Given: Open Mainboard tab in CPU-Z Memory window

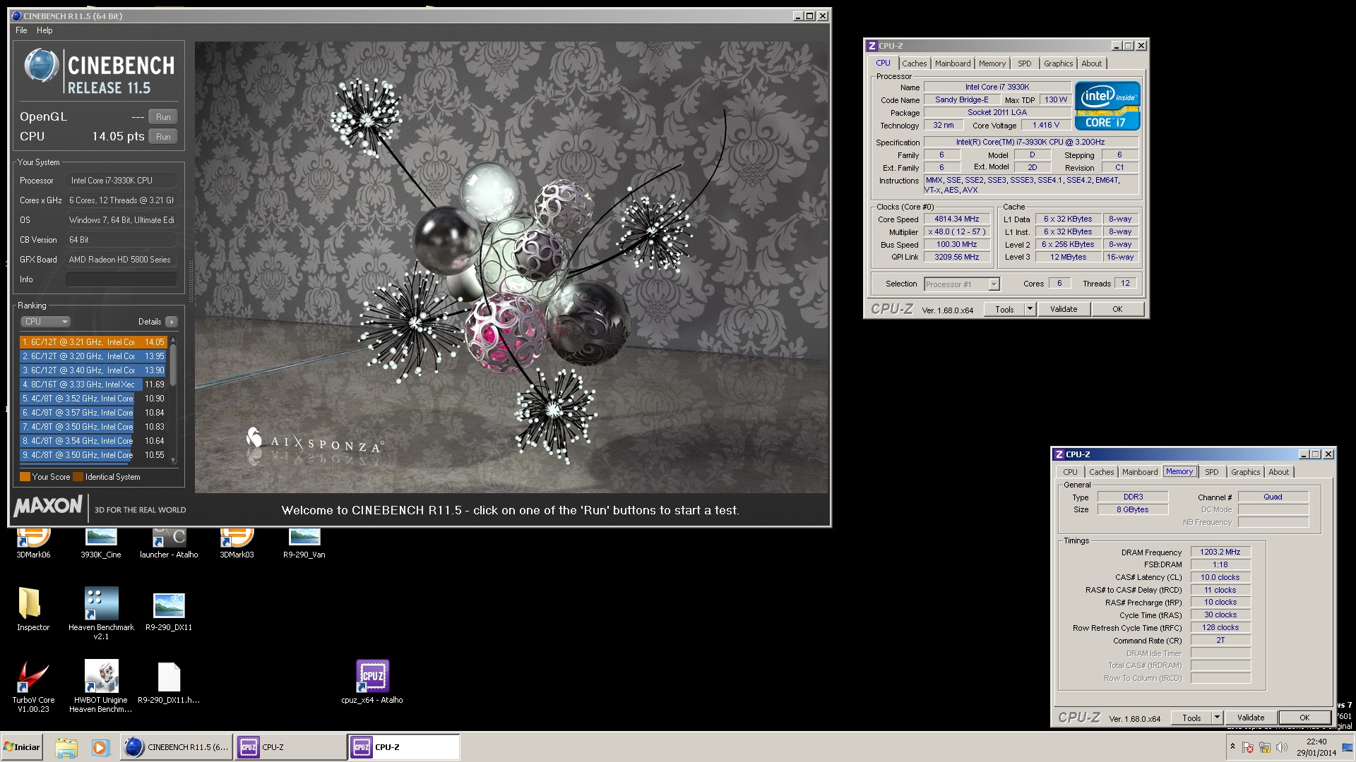Looking at the screenshot, I should [x=1140, y=472].
